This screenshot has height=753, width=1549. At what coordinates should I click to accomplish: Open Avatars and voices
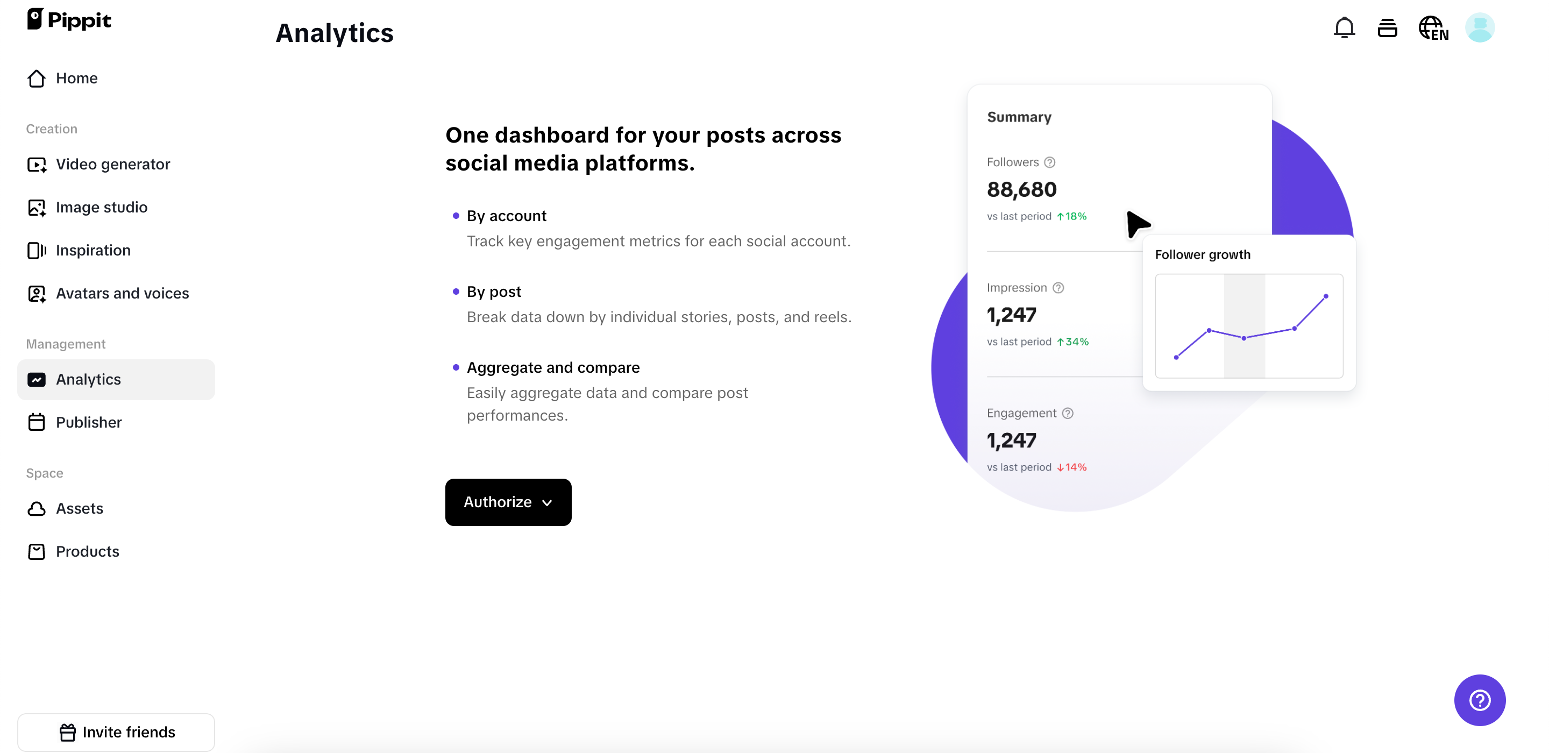(x=122, y=294)
